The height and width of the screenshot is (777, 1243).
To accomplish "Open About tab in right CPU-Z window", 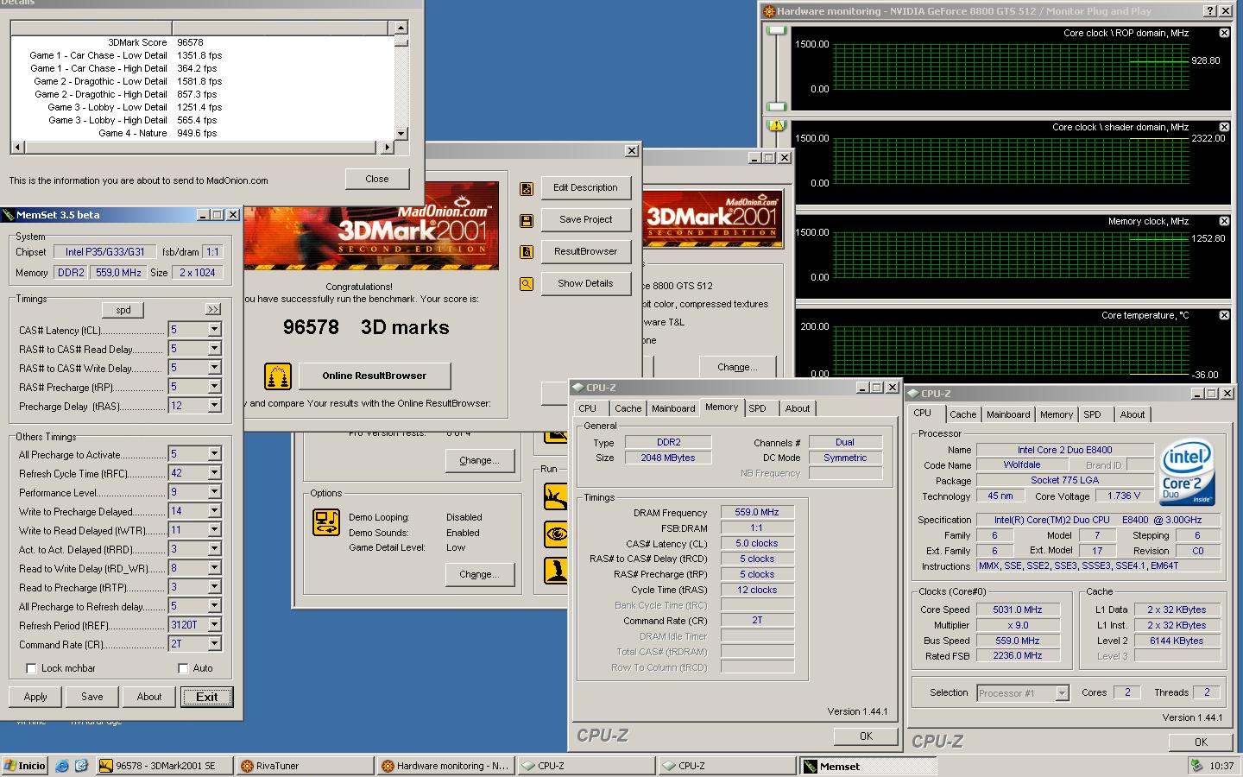I will (1132, 414).
